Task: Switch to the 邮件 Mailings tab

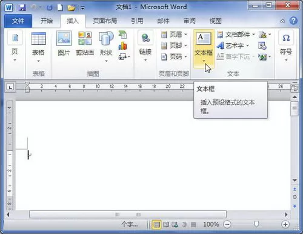Action: point(163,21)
